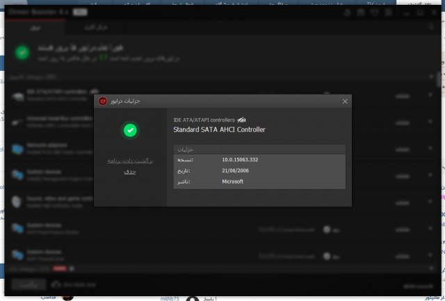Close the driver details dialog
The width and height of the screenshot is (445, 301).
345,101
